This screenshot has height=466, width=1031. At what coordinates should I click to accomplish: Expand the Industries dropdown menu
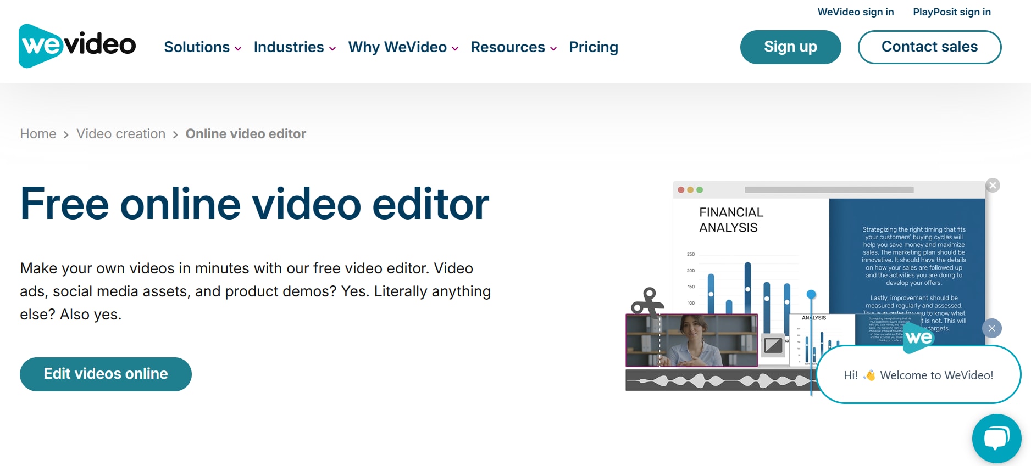tap(295, 47)
